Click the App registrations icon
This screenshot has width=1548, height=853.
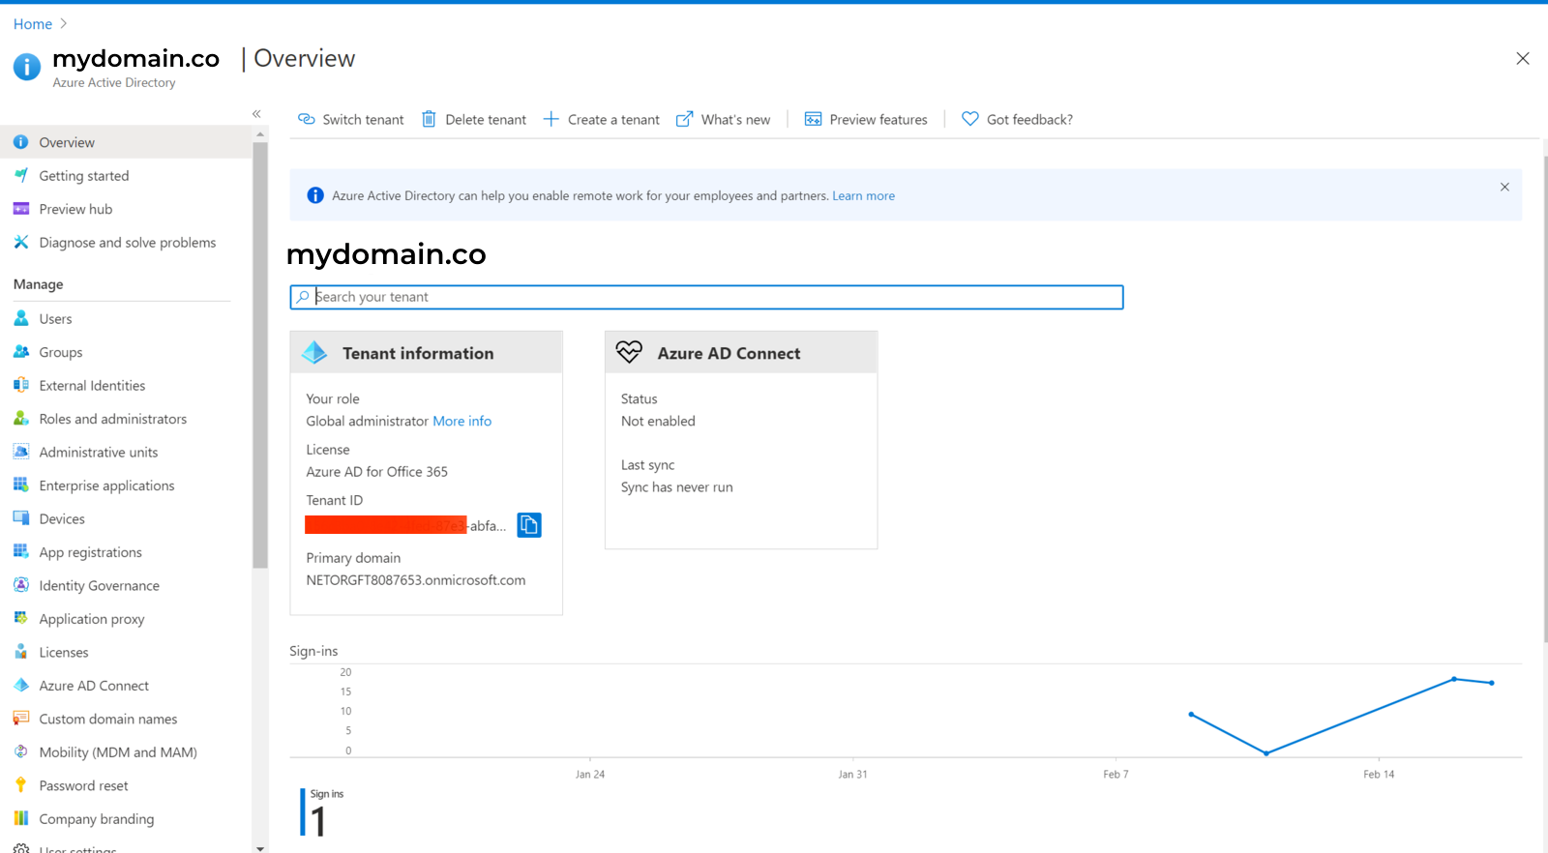point(20,552)
